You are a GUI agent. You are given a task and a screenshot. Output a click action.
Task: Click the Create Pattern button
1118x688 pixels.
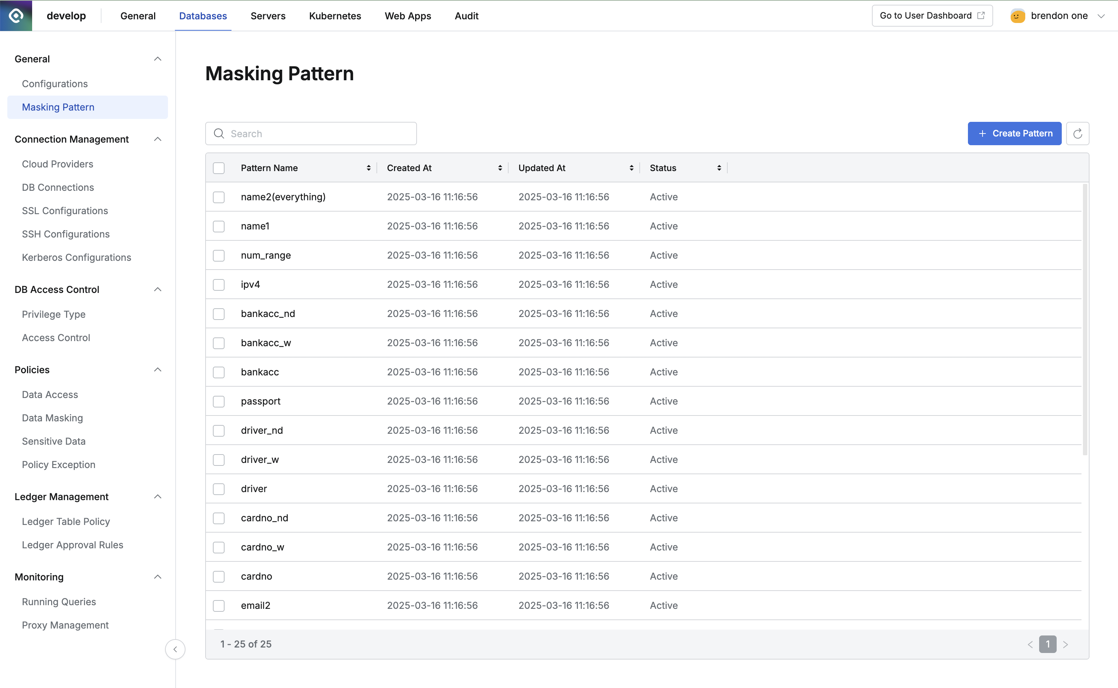[1015, 133]
